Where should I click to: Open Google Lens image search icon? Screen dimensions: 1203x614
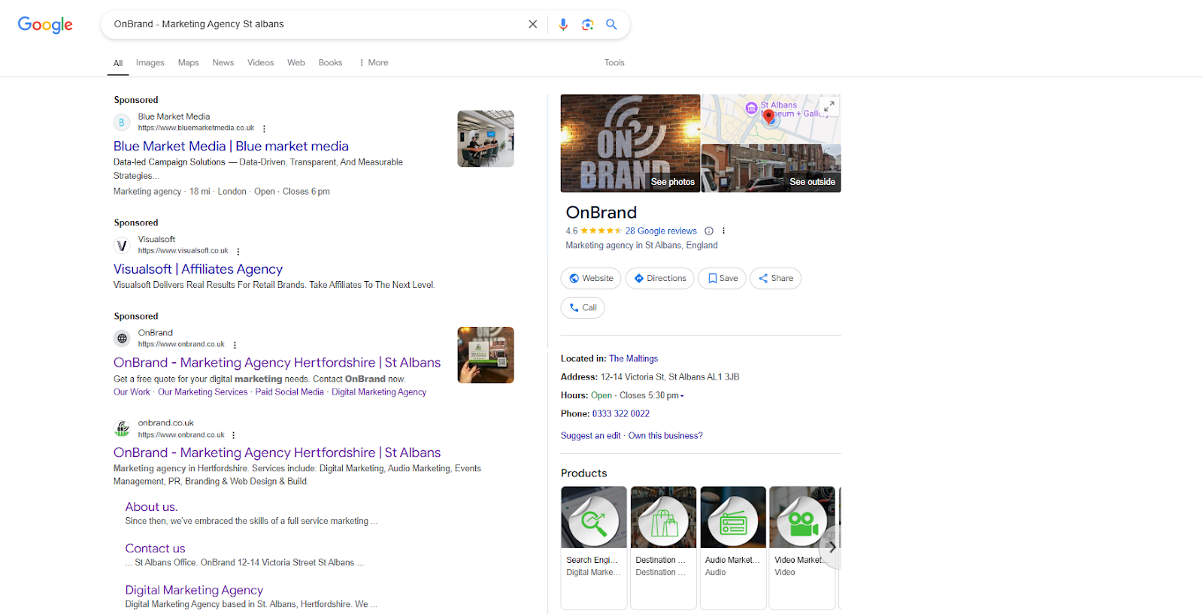[588, 24]
